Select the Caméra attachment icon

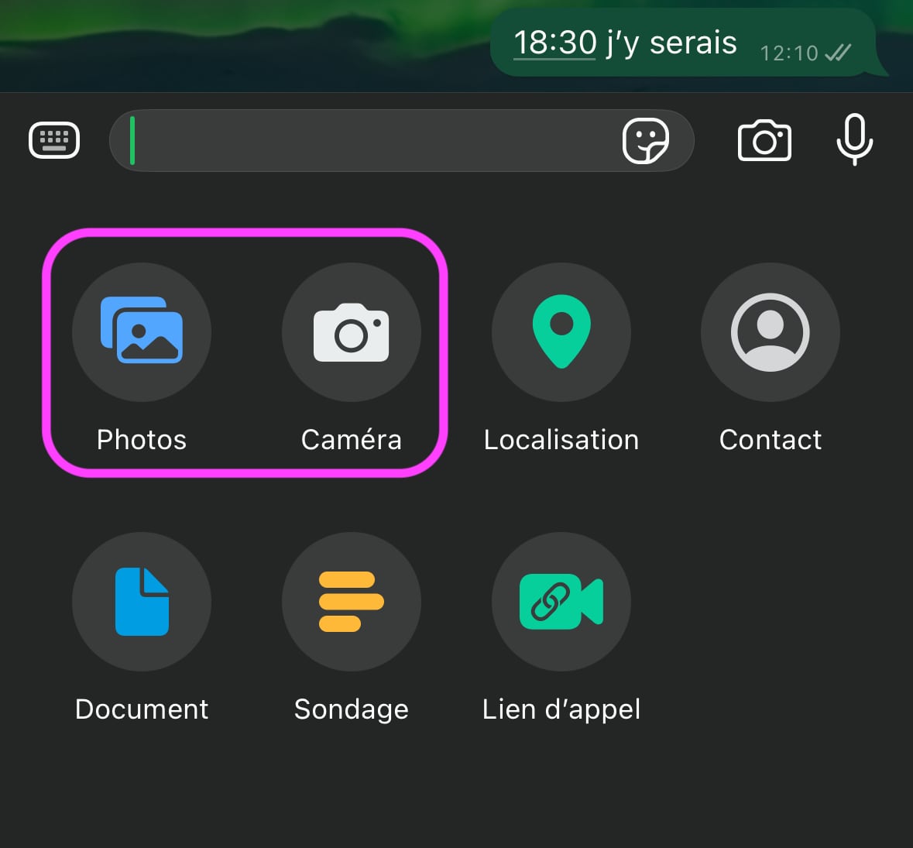click(x=351, y=331)
